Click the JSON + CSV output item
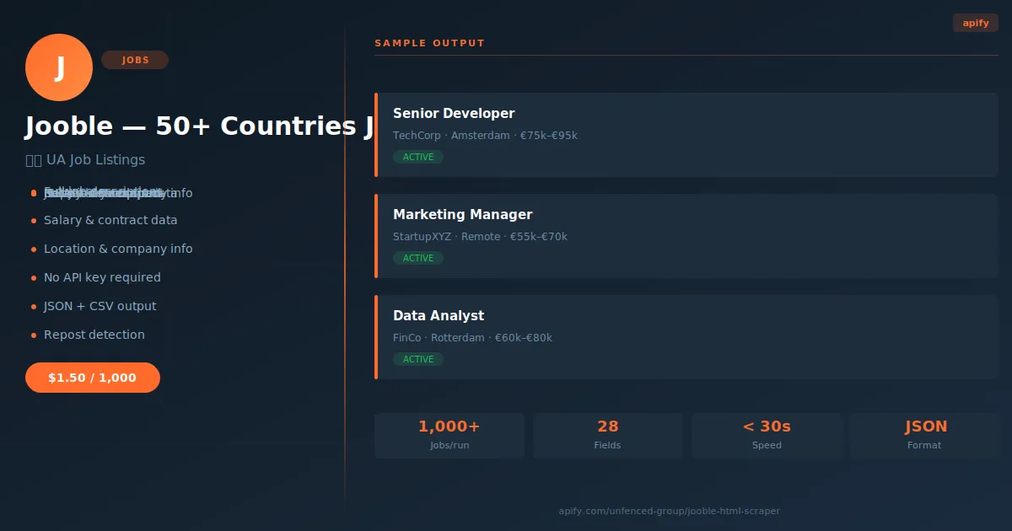Viewport: 1012px width, 531px height. pyautogui.click(x=100, y=306)
